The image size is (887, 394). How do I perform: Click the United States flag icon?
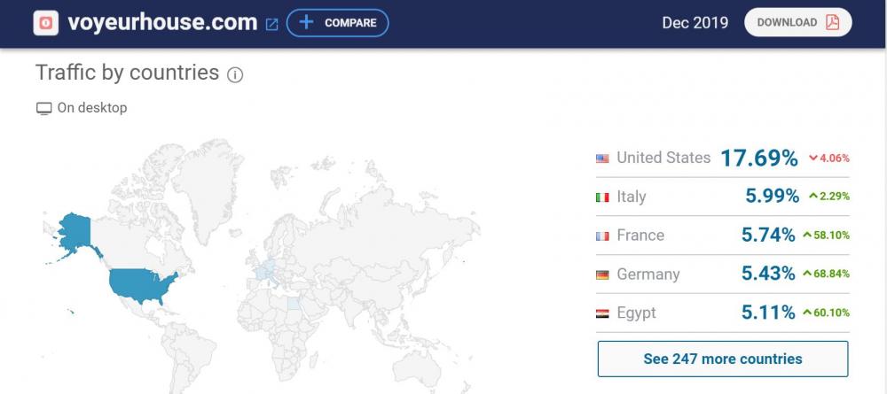click(602, 158)
